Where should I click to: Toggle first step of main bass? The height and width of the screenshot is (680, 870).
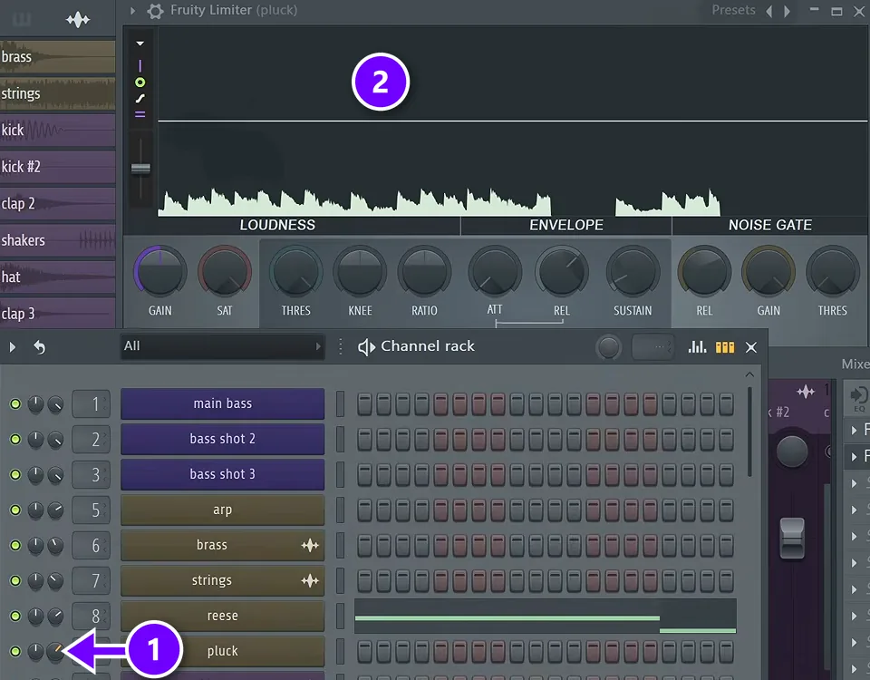(x=364, y=404)
